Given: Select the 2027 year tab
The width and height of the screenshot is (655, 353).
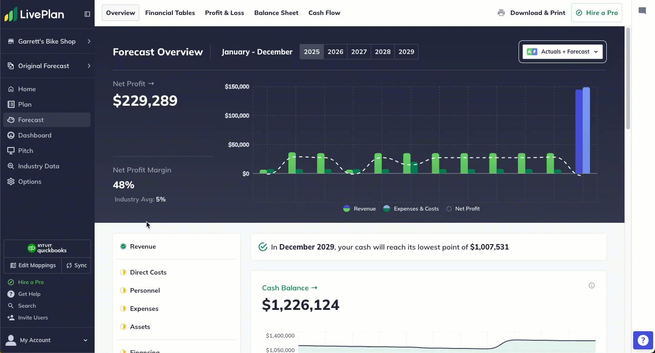Looking at the screenshot, I should pyautogui.click(x=359, y=52).
